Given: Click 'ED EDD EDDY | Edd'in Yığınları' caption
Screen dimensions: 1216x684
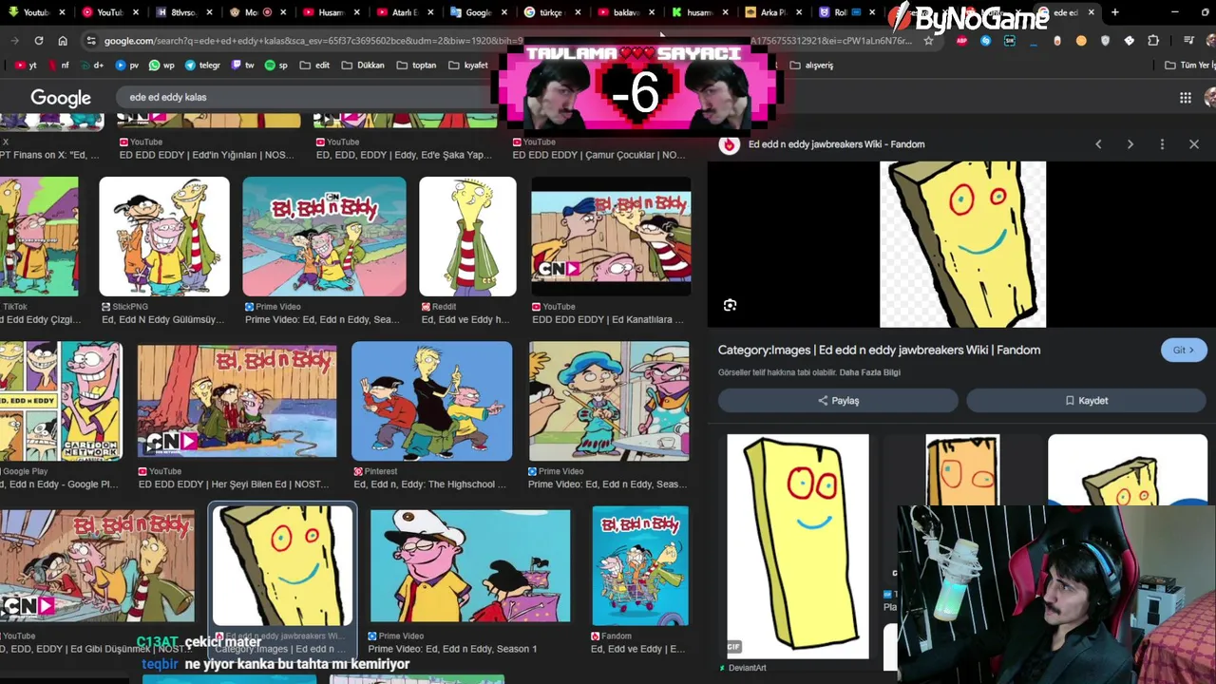Looking at the screenshot, I should click(207, 155).
